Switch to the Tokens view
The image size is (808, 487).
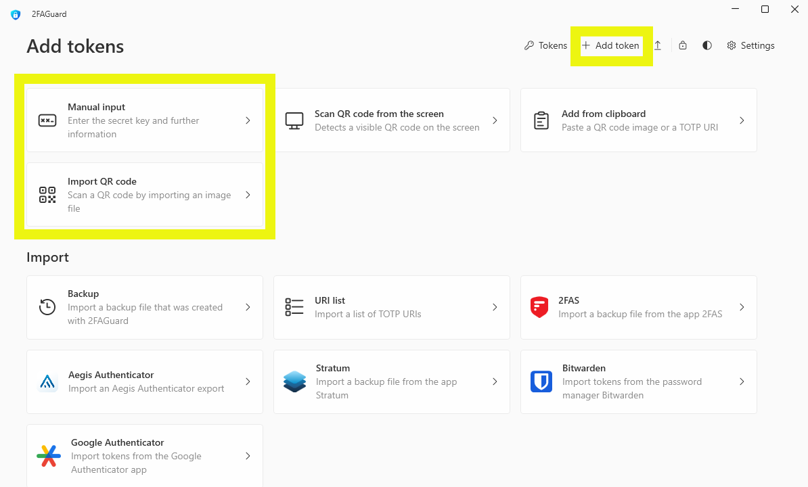[545, 45]
